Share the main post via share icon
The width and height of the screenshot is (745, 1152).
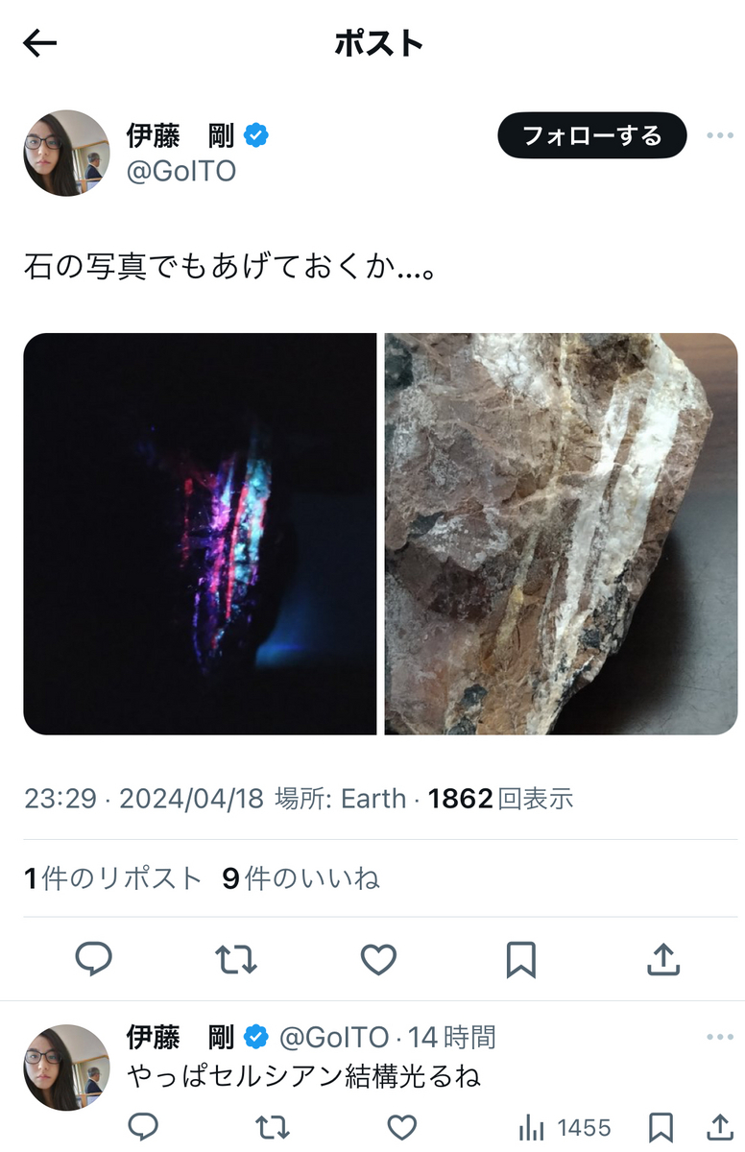pos(663,958)
